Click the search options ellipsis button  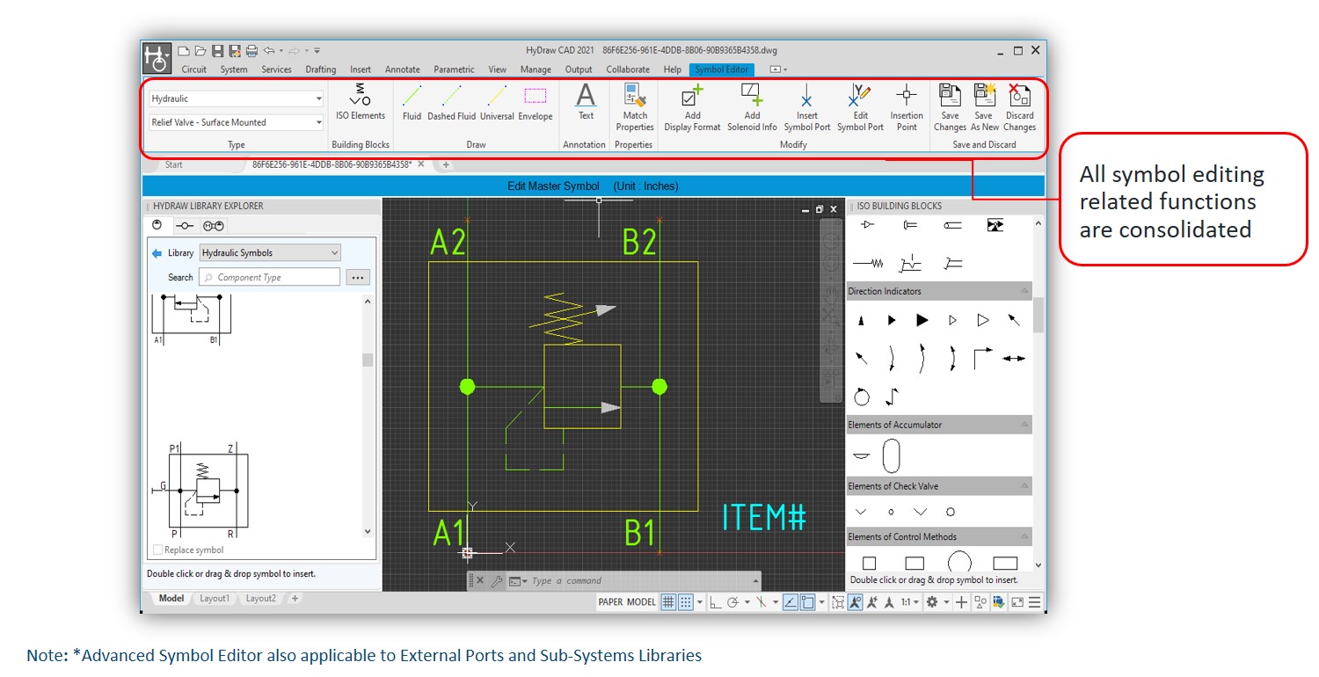[x=357, y=277]
